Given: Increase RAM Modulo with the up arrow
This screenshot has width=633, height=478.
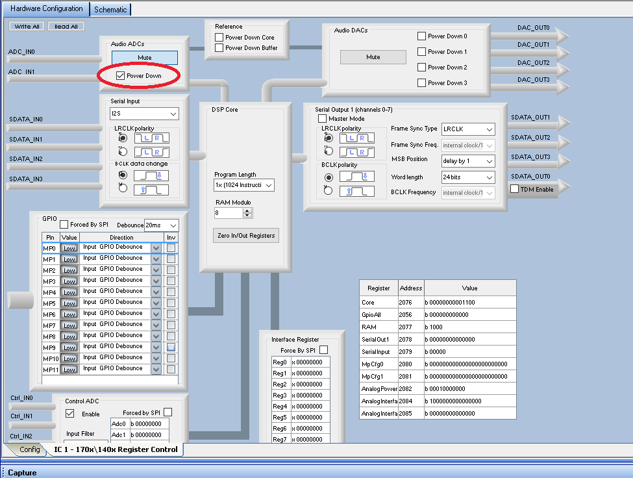Looking at the screenshot, I should coord(247,210).
